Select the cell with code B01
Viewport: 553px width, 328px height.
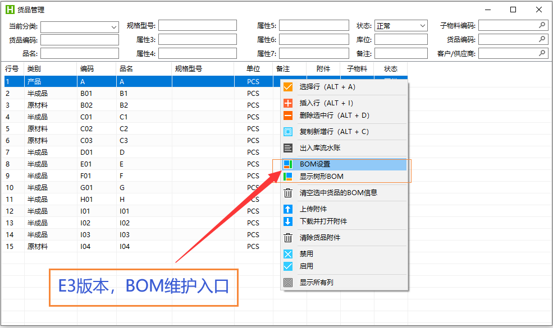(x=97, y=94)
